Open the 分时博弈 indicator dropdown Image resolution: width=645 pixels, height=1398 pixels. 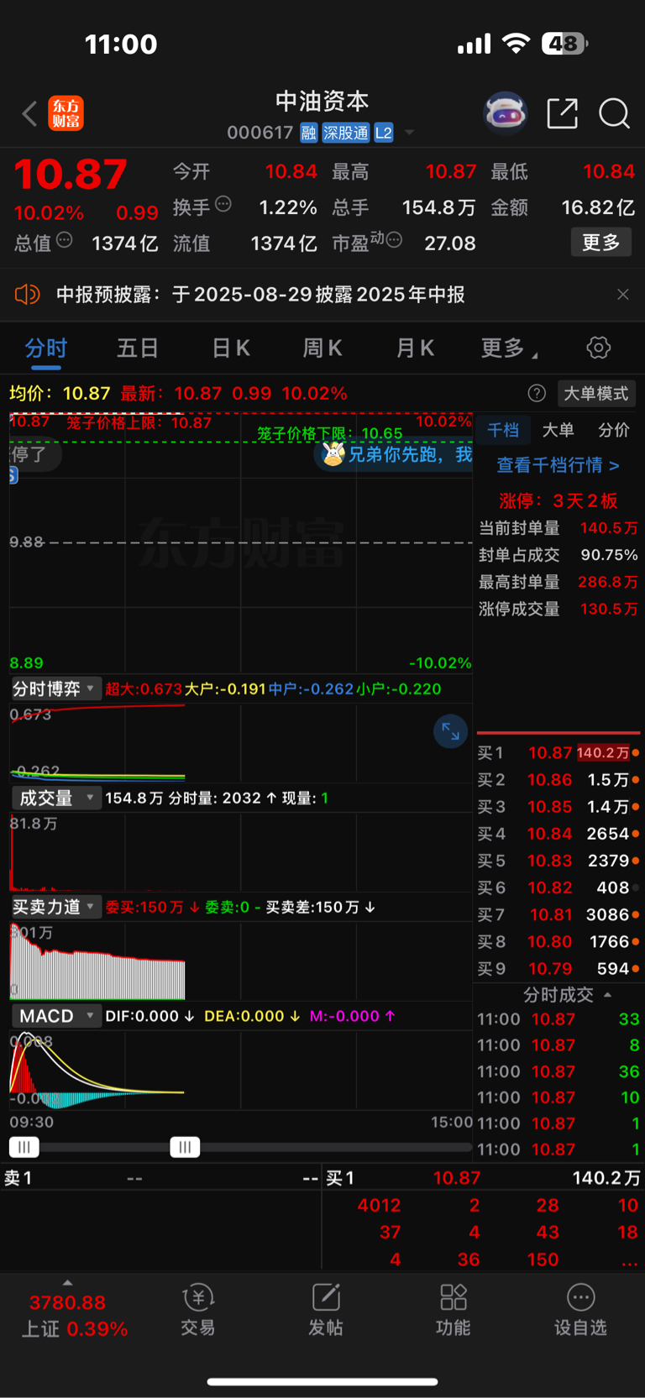click(x=55, y=689)
